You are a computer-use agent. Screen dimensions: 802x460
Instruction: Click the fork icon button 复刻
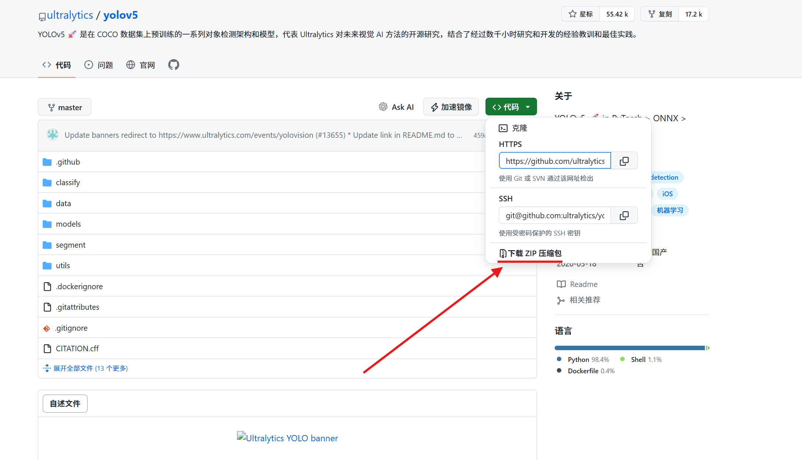click(660, 14)
